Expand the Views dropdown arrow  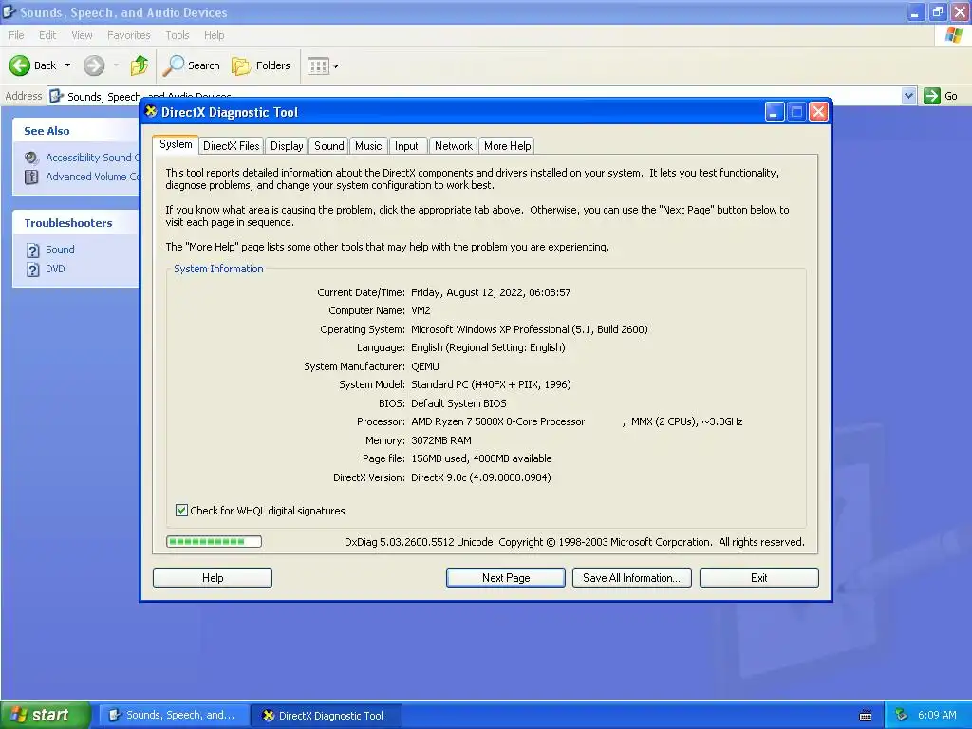(335, 66)
